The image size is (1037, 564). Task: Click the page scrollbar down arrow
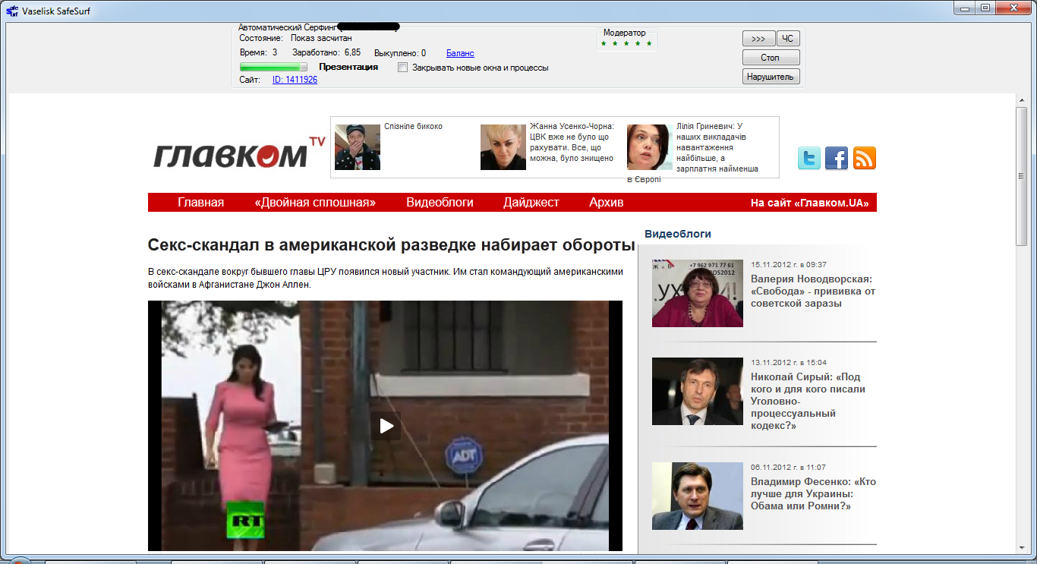click(1021, 548)
